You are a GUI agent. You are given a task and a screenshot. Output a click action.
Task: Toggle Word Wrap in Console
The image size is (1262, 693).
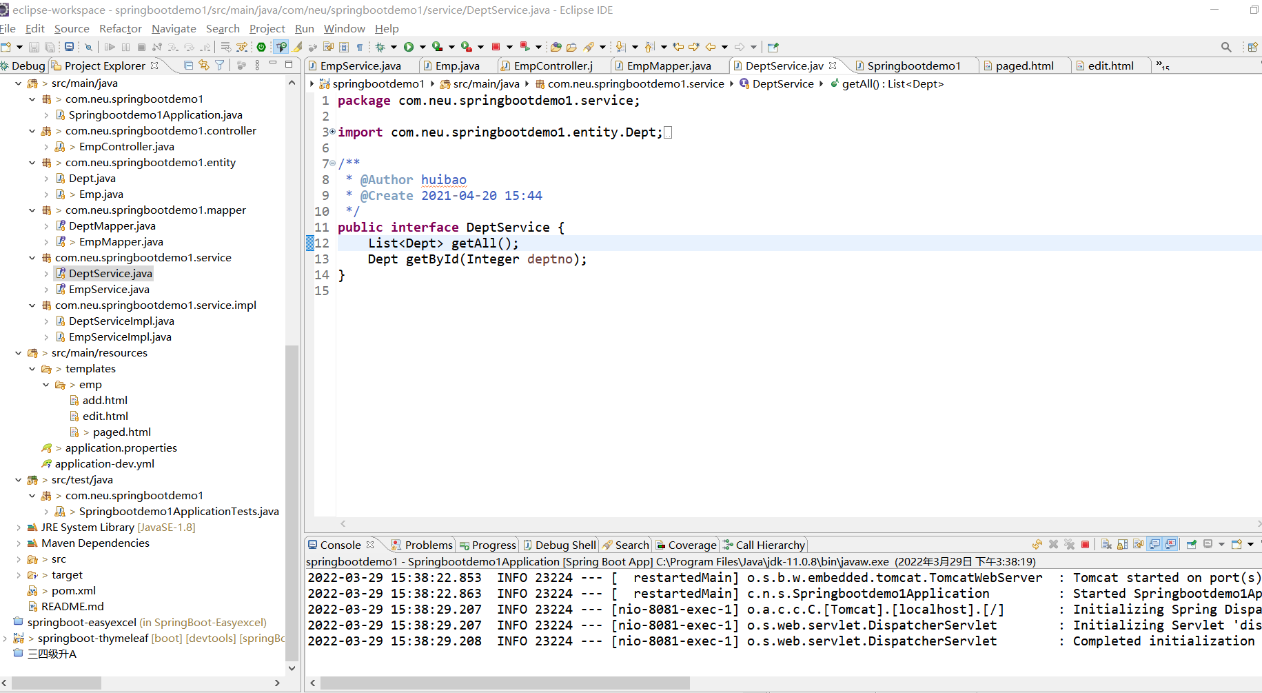pos(1139,545)
